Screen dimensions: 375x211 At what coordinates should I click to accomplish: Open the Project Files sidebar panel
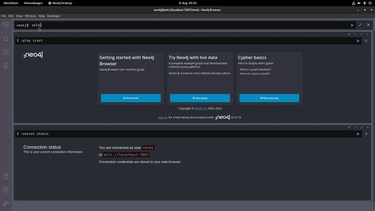point(6,52)
